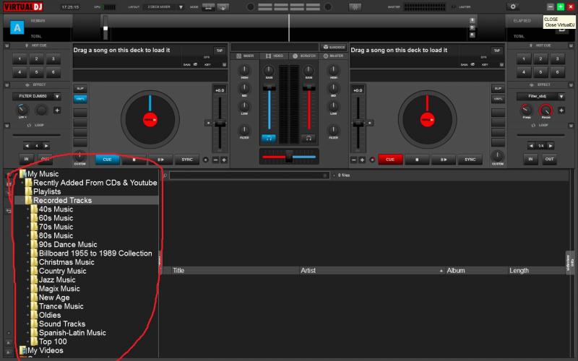Collapse the left EFFECT panel chevron

pos(7,85)
